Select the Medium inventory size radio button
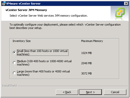130x98 pixels. tap(14, 63)
